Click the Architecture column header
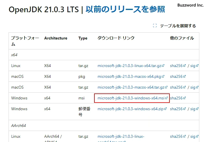Image resolution: width=207 pixels, height=142 pixels. pyautogui.click(x=56, y=38)
